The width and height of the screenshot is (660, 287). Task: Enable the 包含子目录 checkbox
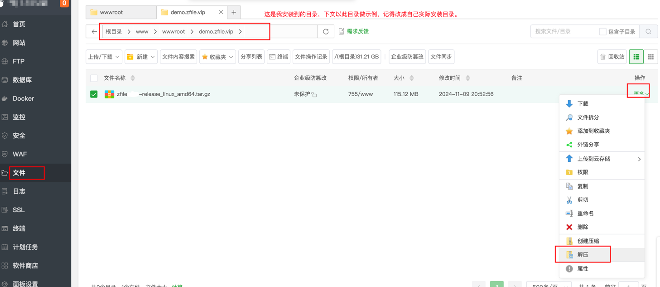(602, 32)
